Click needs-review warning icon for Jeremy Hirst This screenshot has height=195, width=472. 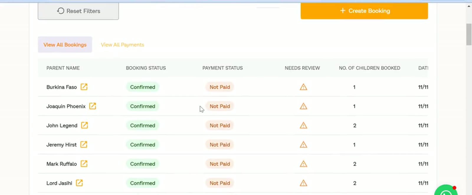point(304,144)
